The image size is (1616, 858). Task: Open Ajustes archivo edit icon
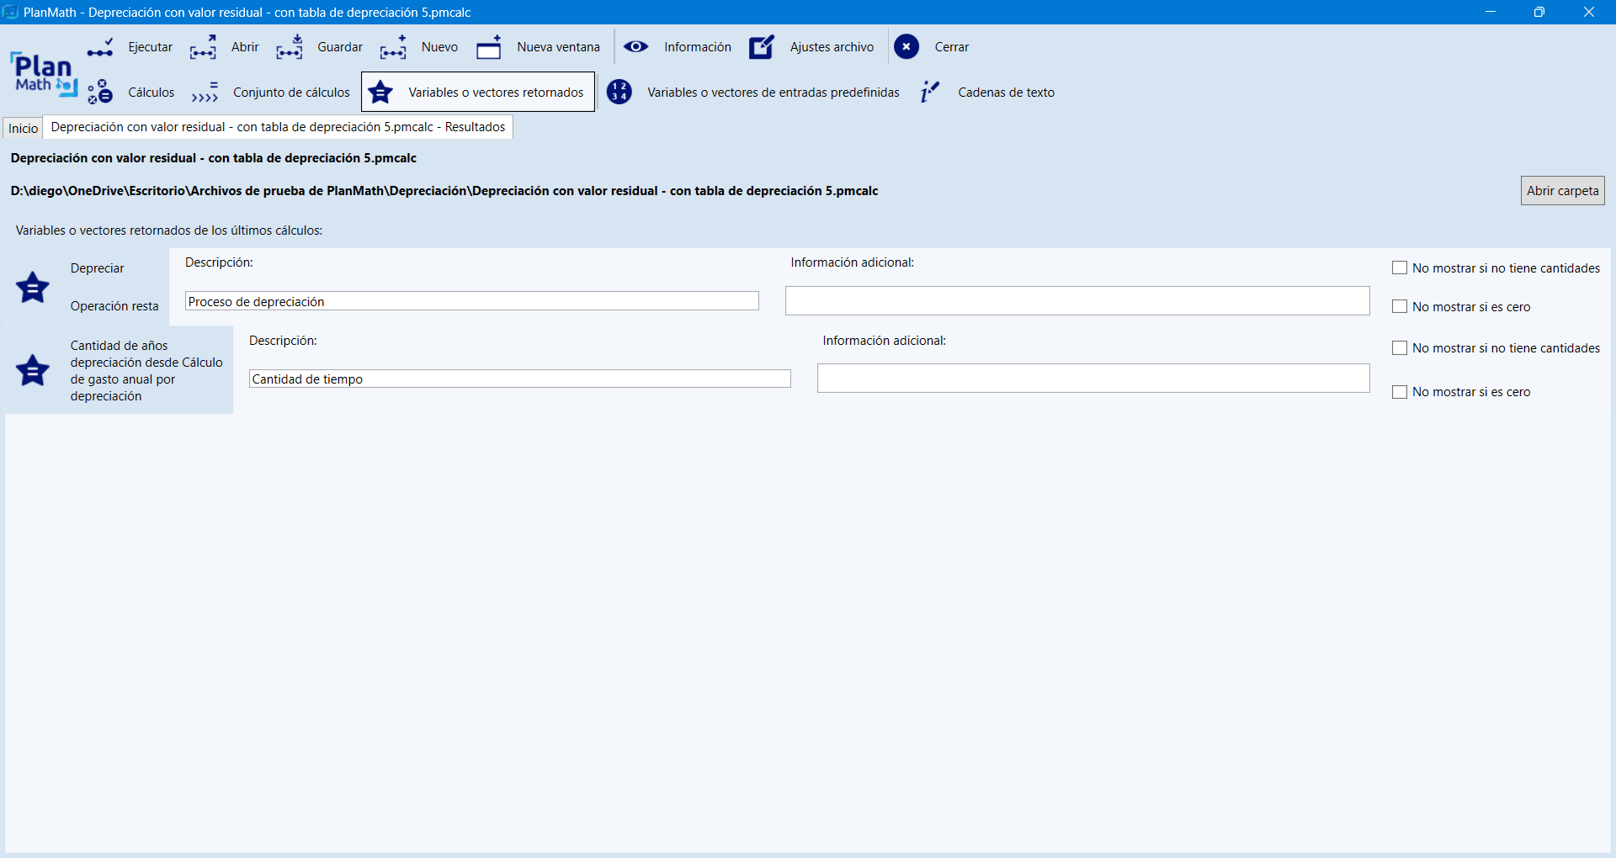pyautogui.click(x=762, y=48)
